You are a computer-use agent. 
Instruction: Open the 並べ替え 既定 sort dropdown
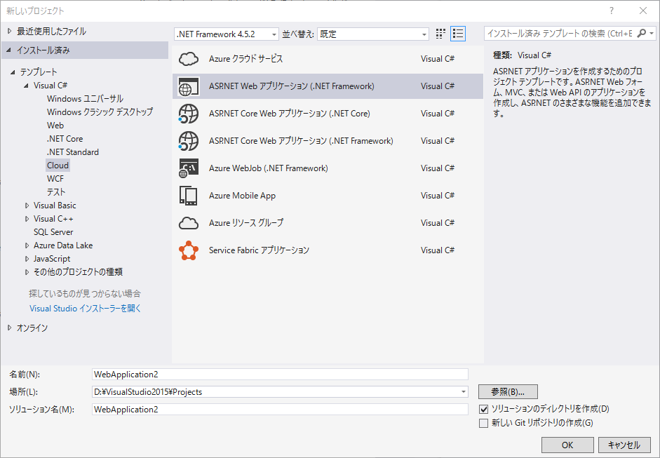coord(373,34)
